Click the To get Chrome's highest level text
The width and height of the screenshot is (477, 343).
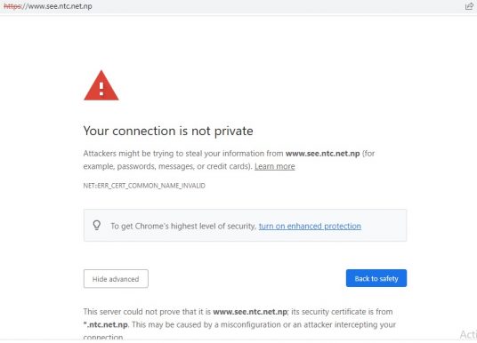point(183,226)
